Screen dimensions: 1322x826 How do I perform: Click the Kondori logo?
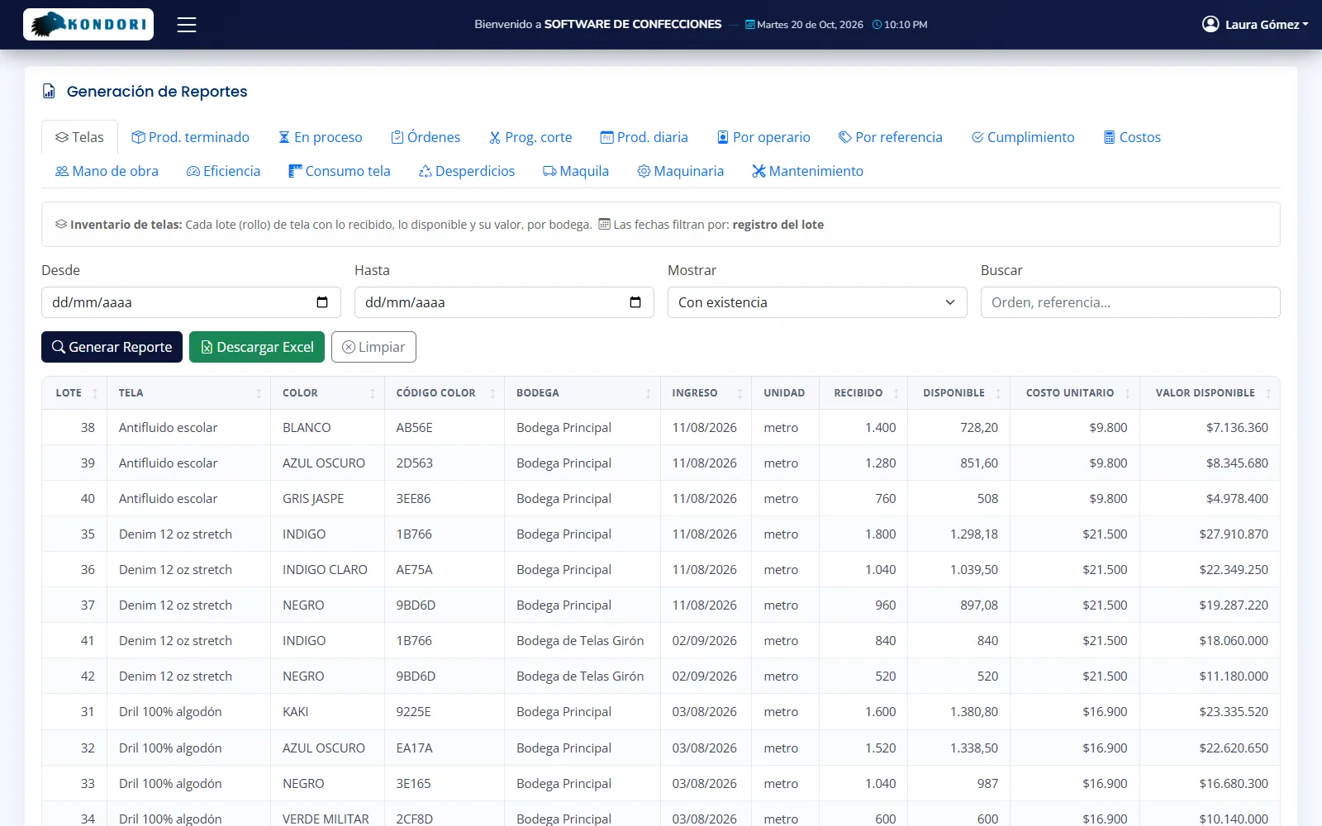pos(88,25)
